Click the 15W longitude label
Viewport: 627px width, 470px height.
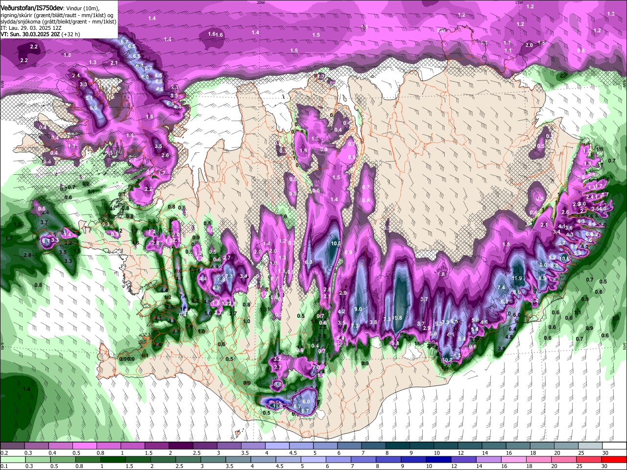(519, 2)
